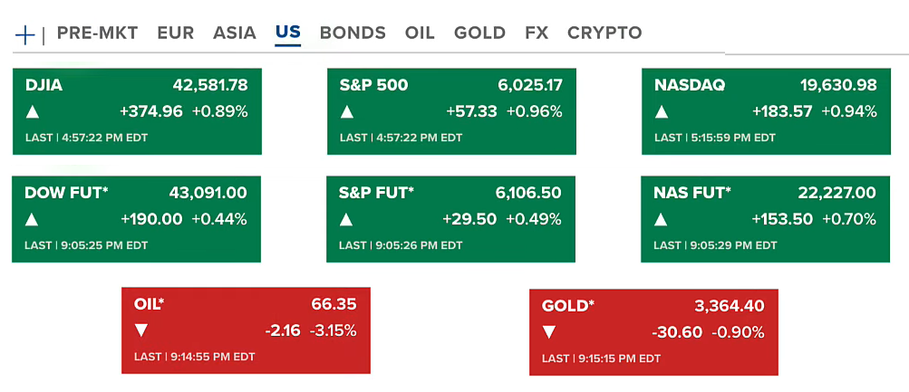The height and width of the screenshot is (392, 909).
Task: Open the EUR markets tab
Action: 175,33
